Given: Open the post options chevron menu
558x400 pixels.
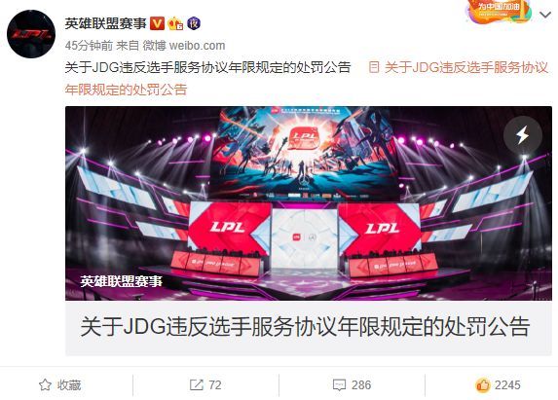Looking at the screenshot, I should (545, 15).
